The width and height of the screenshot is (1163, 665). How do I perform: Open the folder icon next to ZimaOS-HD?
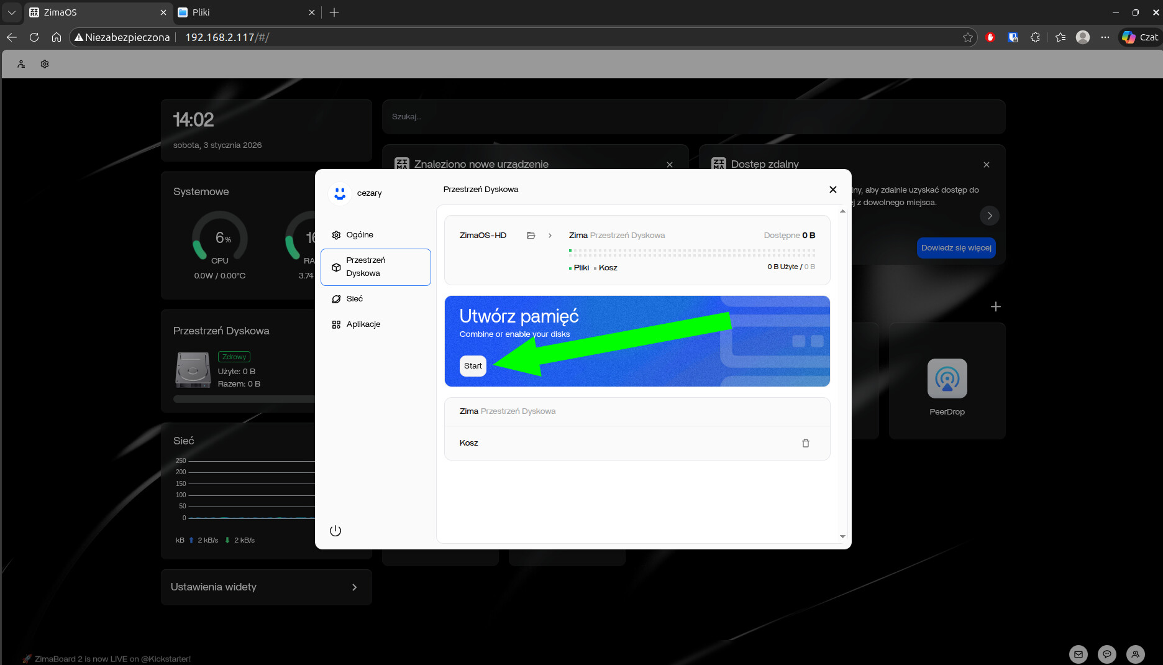pos(531,236)
